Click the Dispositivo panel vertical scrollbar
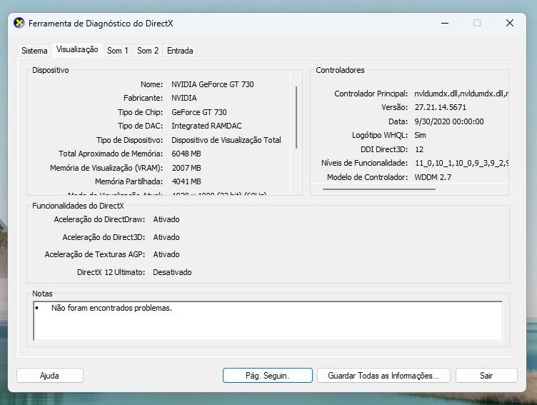Screen dimensions: 537x405 [x=296, y=118]
